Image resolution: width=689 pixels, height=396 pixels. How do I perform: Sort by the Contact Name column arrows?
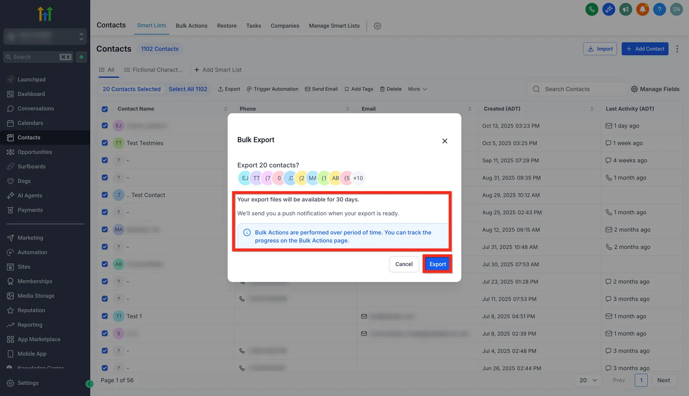click(x=226, y=109)
